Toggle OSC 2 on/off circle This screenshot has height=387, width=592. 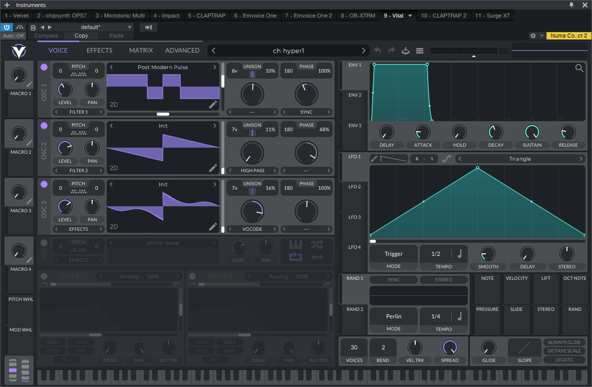coord(44,126)
